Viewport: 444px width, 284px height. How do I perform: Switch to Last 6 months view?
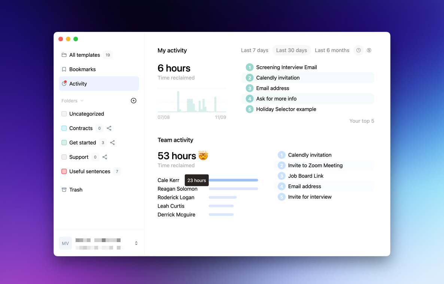point(332,50)
